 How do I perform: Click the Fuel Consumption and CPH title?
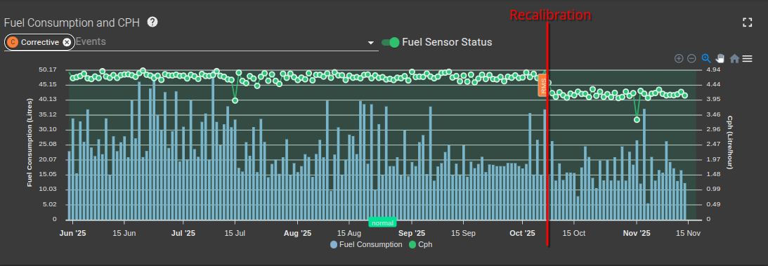(x=72, y=22)
